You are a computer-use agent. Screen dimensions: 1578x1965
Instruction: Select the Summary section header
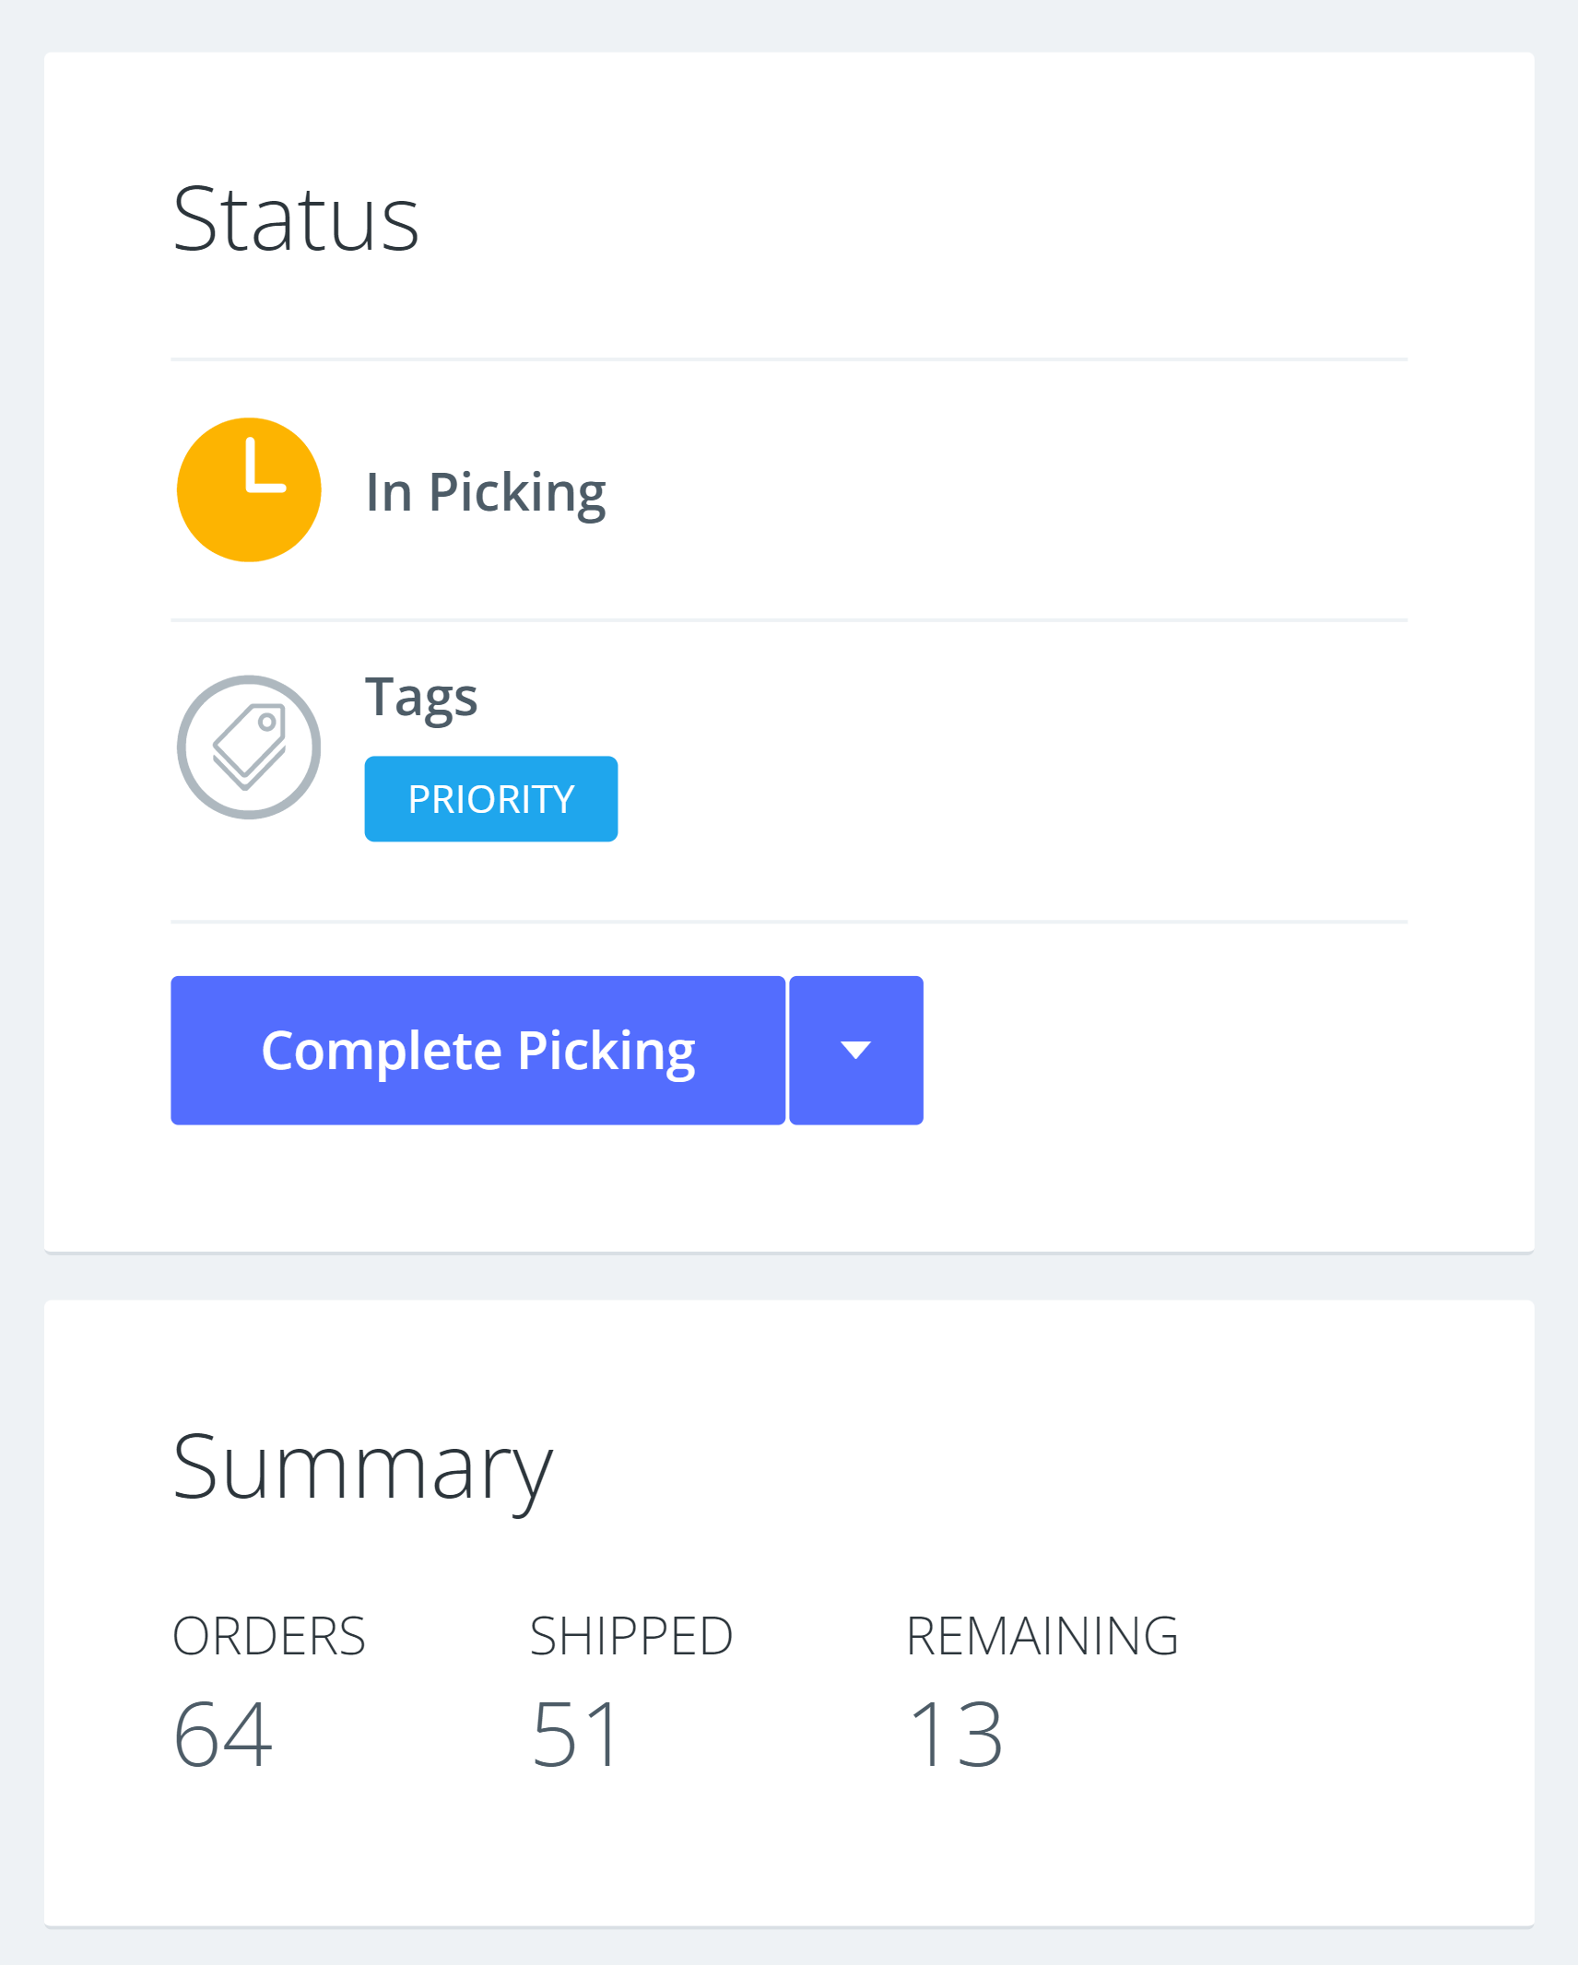pyautogui.click(x=362, y=1472)
